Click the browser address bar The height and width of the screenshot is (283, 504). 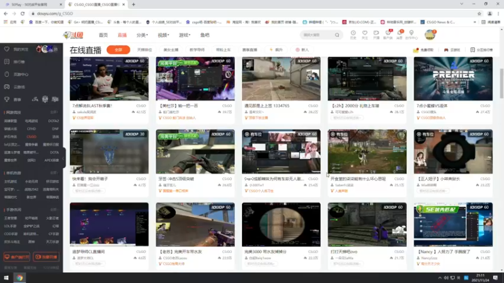point(254,13)
